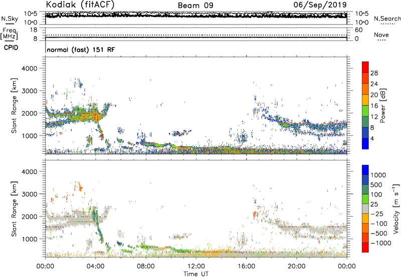Click the -1000 tick on the velocity scale
The height and width of the screenshot is (277, 401).
(380, 243)
